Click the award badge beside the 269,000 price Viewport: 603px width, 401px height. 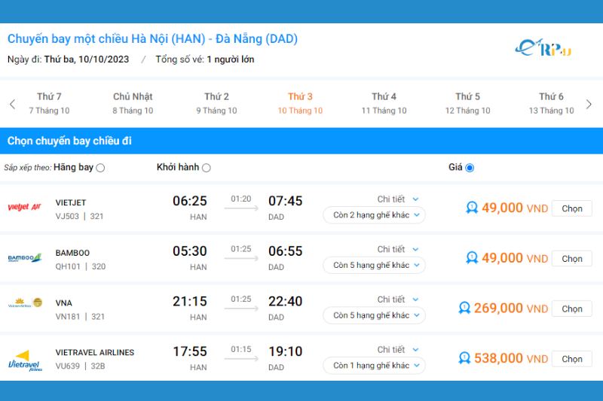pyautogui.click(x=464, y=308)
